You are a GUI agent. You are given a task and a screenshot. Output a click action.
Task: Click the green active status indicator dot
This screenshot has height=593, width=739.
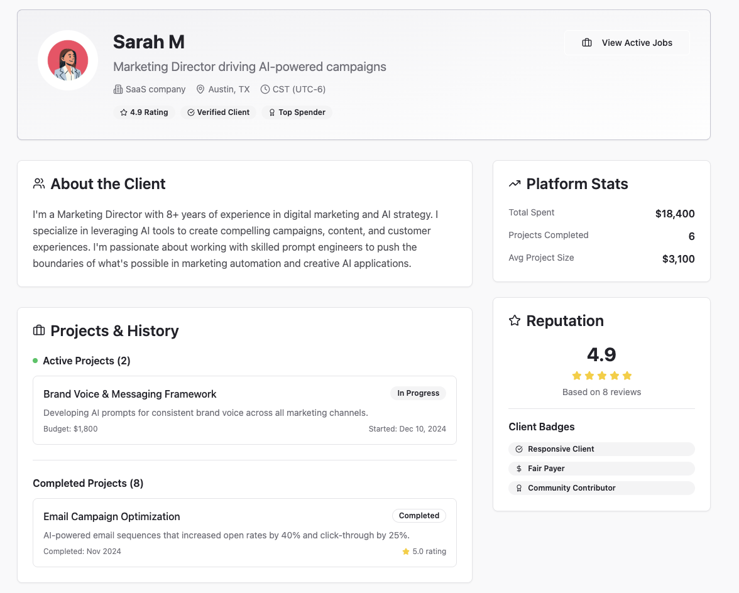coord(36,361)
